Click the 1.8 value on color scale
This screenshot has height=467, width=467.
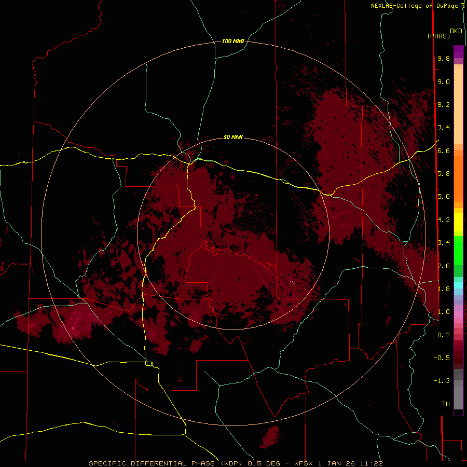444,289
